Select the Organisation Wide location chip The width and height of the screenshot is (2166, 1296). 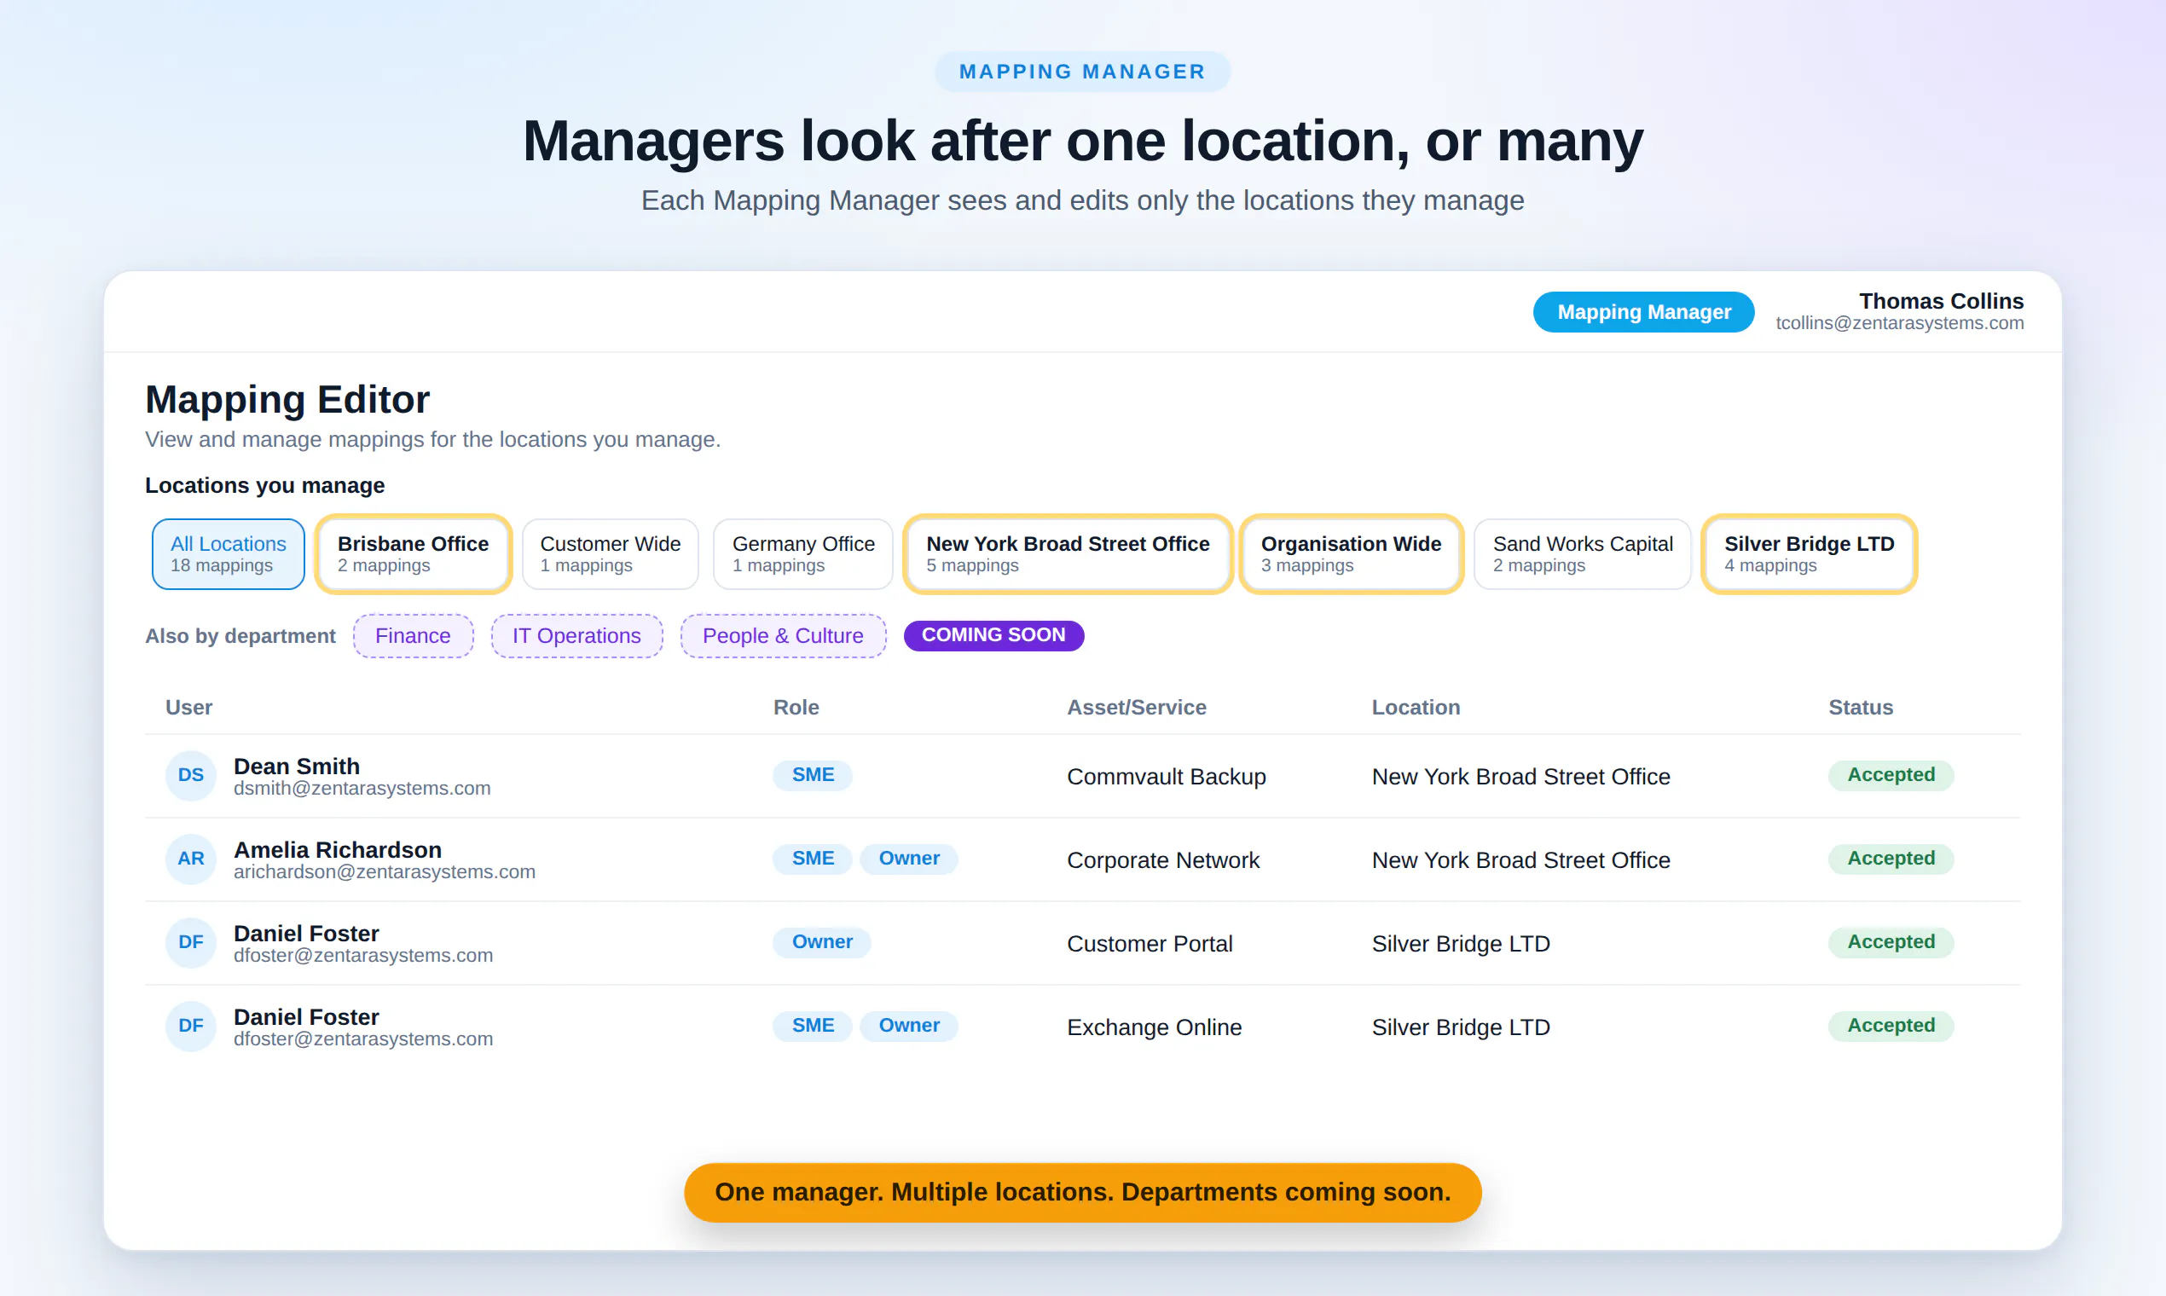(x=1350, y=553)
